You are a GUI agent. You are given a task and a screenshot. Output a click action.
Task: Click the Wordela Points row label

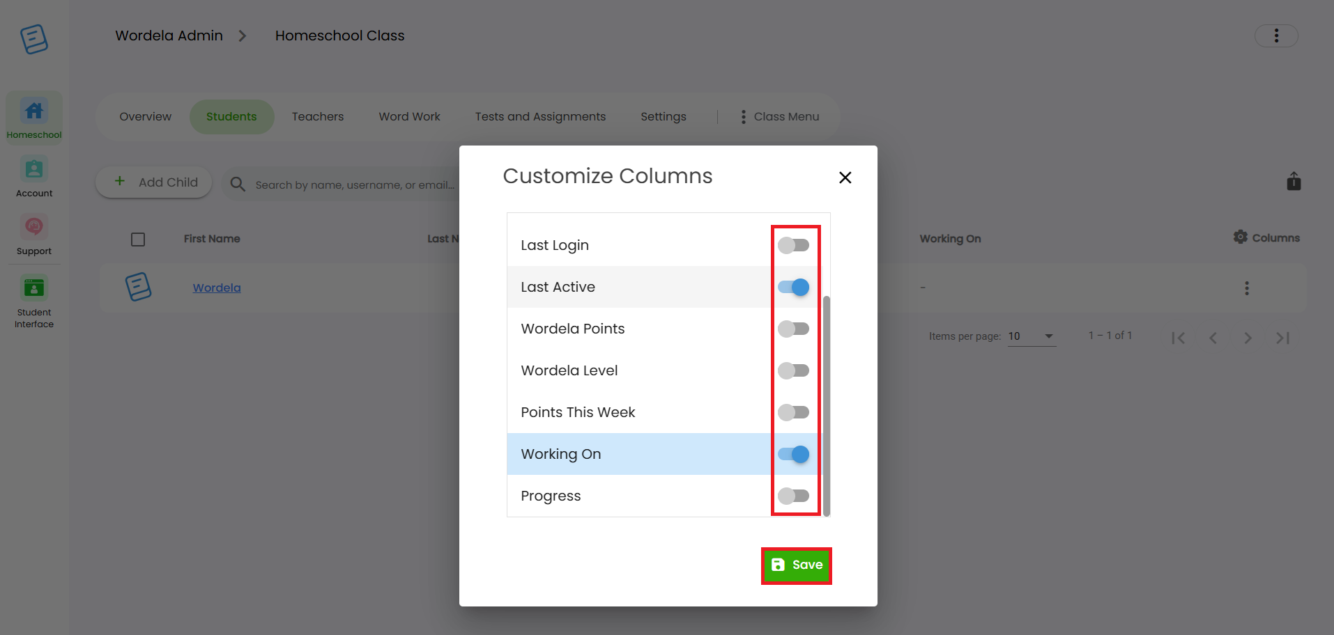tap(573, 329)
